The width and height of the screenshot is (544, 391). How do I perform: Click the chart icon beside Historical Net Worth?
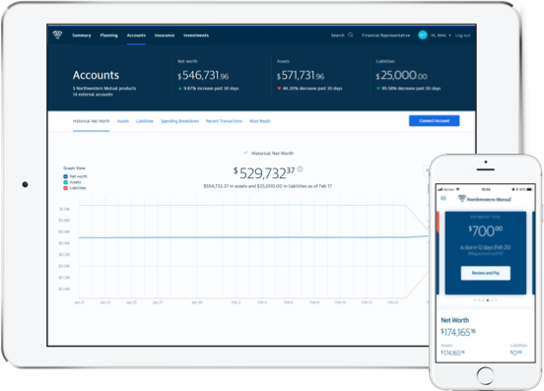click(245, 153)
